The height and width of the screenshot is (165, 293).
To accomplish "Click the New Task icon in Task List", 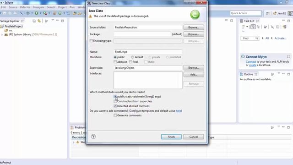I will [x=243, y=27].
